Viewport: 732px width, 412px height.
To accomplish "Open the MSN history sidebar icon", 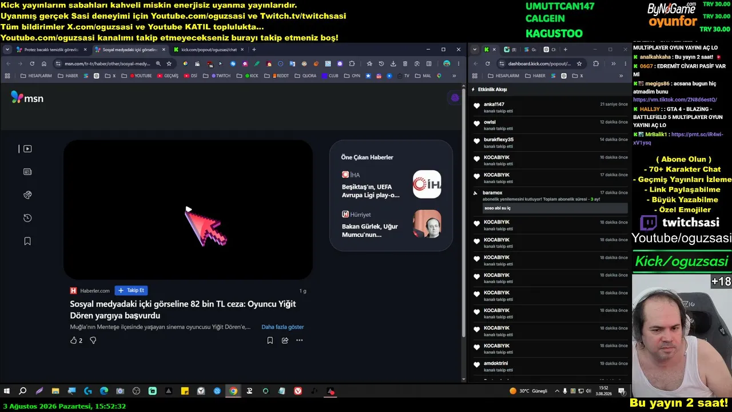I will click(x=27, y=218).
